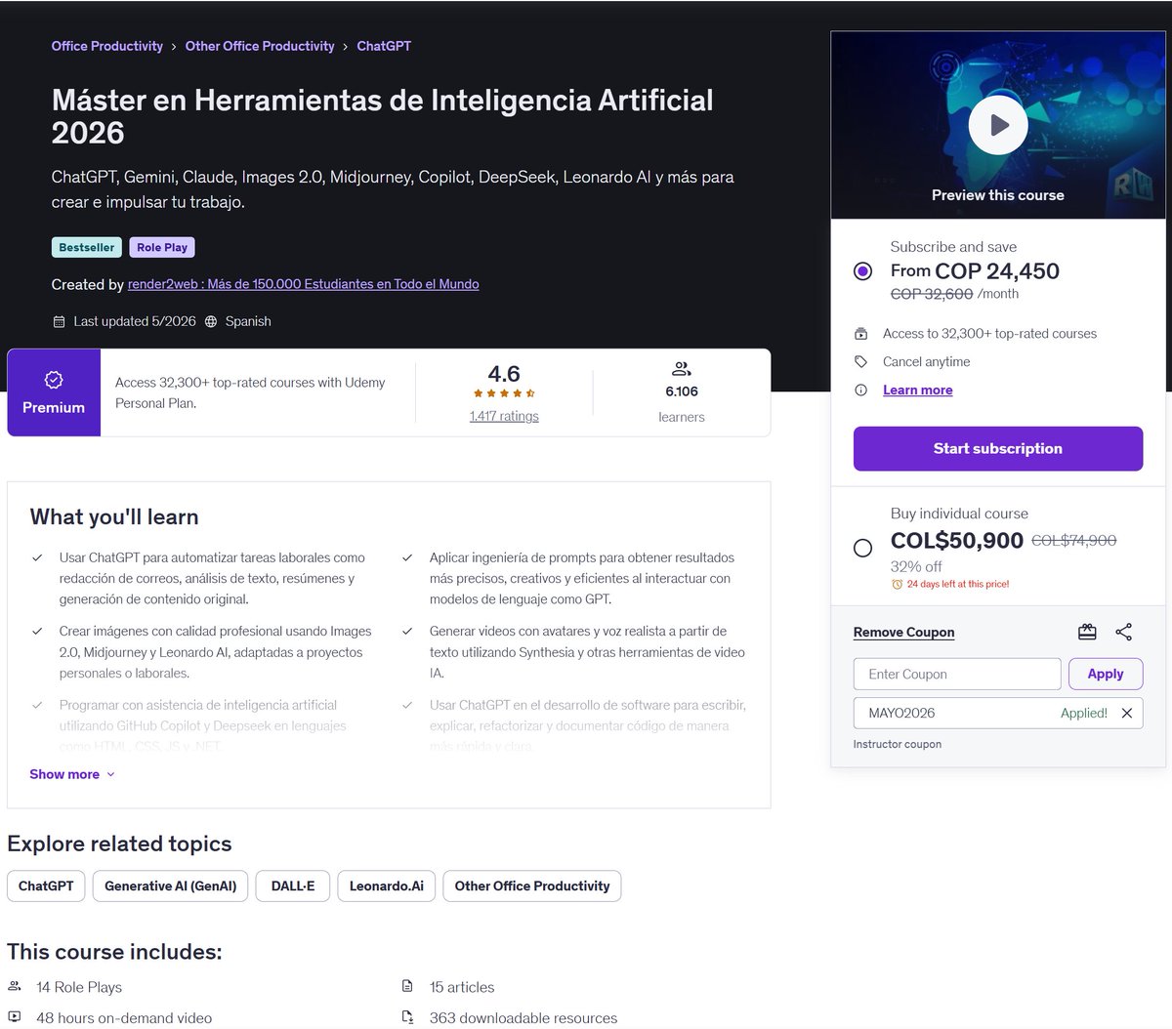Click the '32% off' discount text

916,566
